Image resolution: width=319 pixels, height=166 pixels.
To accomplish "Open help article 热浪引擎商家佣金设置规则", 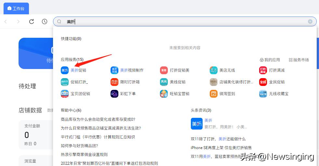I will click(x=84, y=154).
